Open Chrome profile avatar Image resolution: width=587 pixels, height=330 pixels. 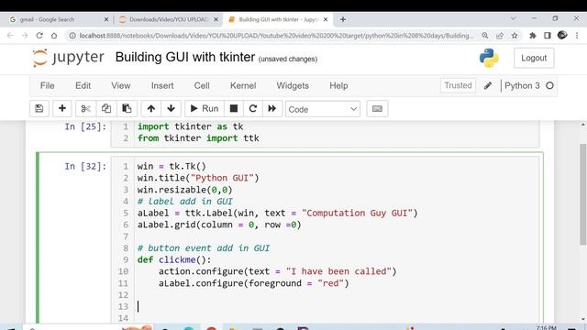(562, 35)
